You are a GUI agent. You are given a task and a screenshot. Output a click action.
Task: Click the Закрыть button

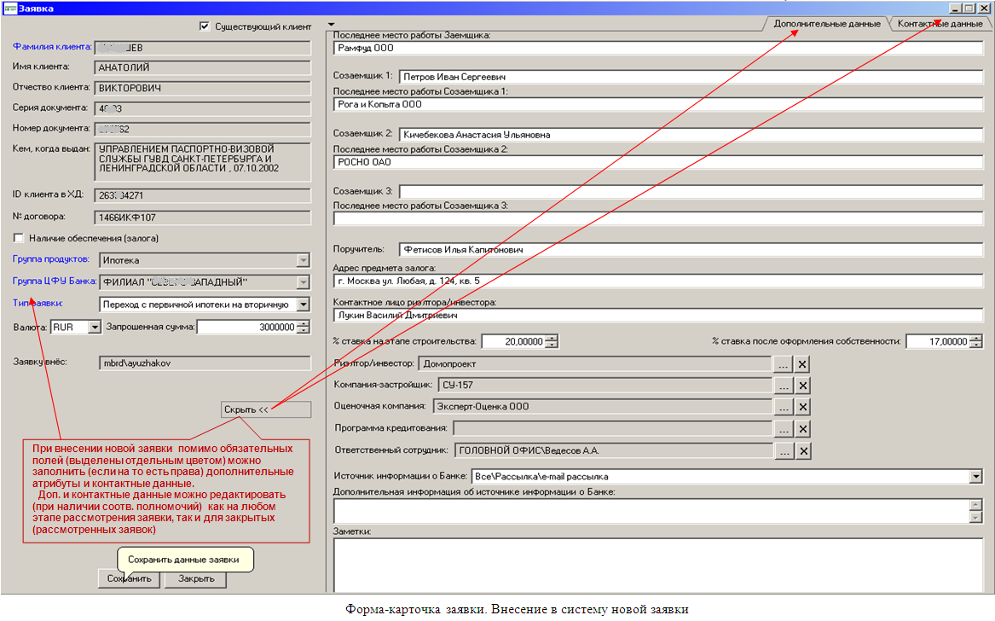point(195,578)
